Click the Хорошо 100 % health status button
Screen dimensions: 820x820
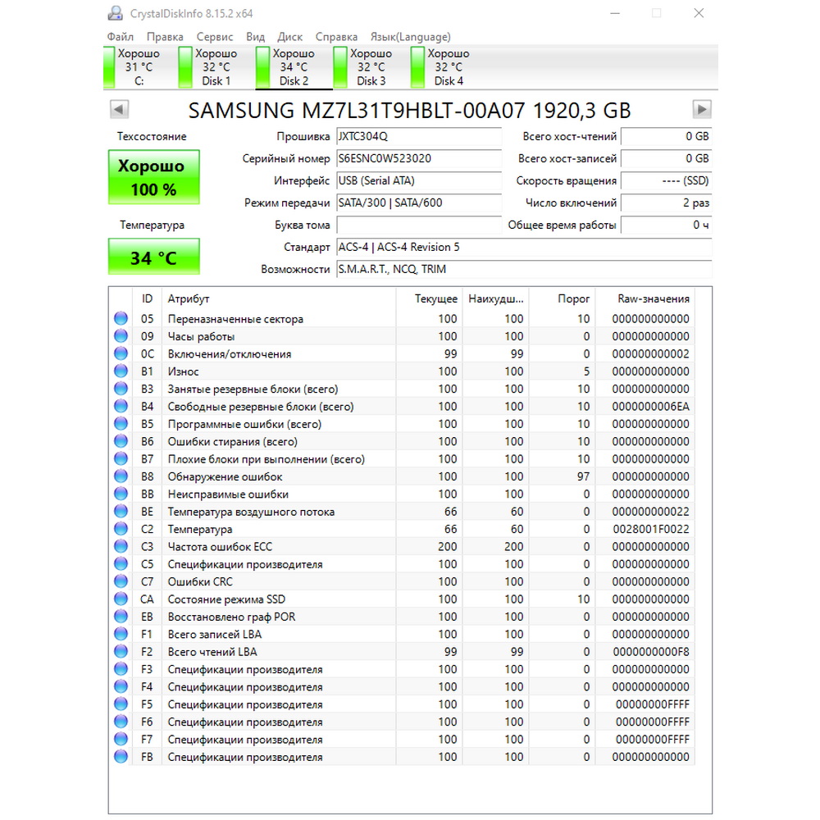[x=154, y=177]
